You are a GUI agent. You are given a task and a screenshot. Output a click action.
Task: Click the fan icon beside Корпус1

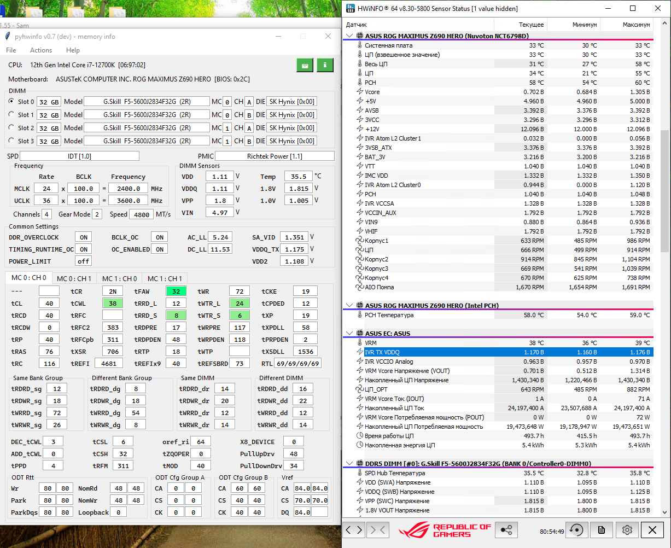[359, 241]
